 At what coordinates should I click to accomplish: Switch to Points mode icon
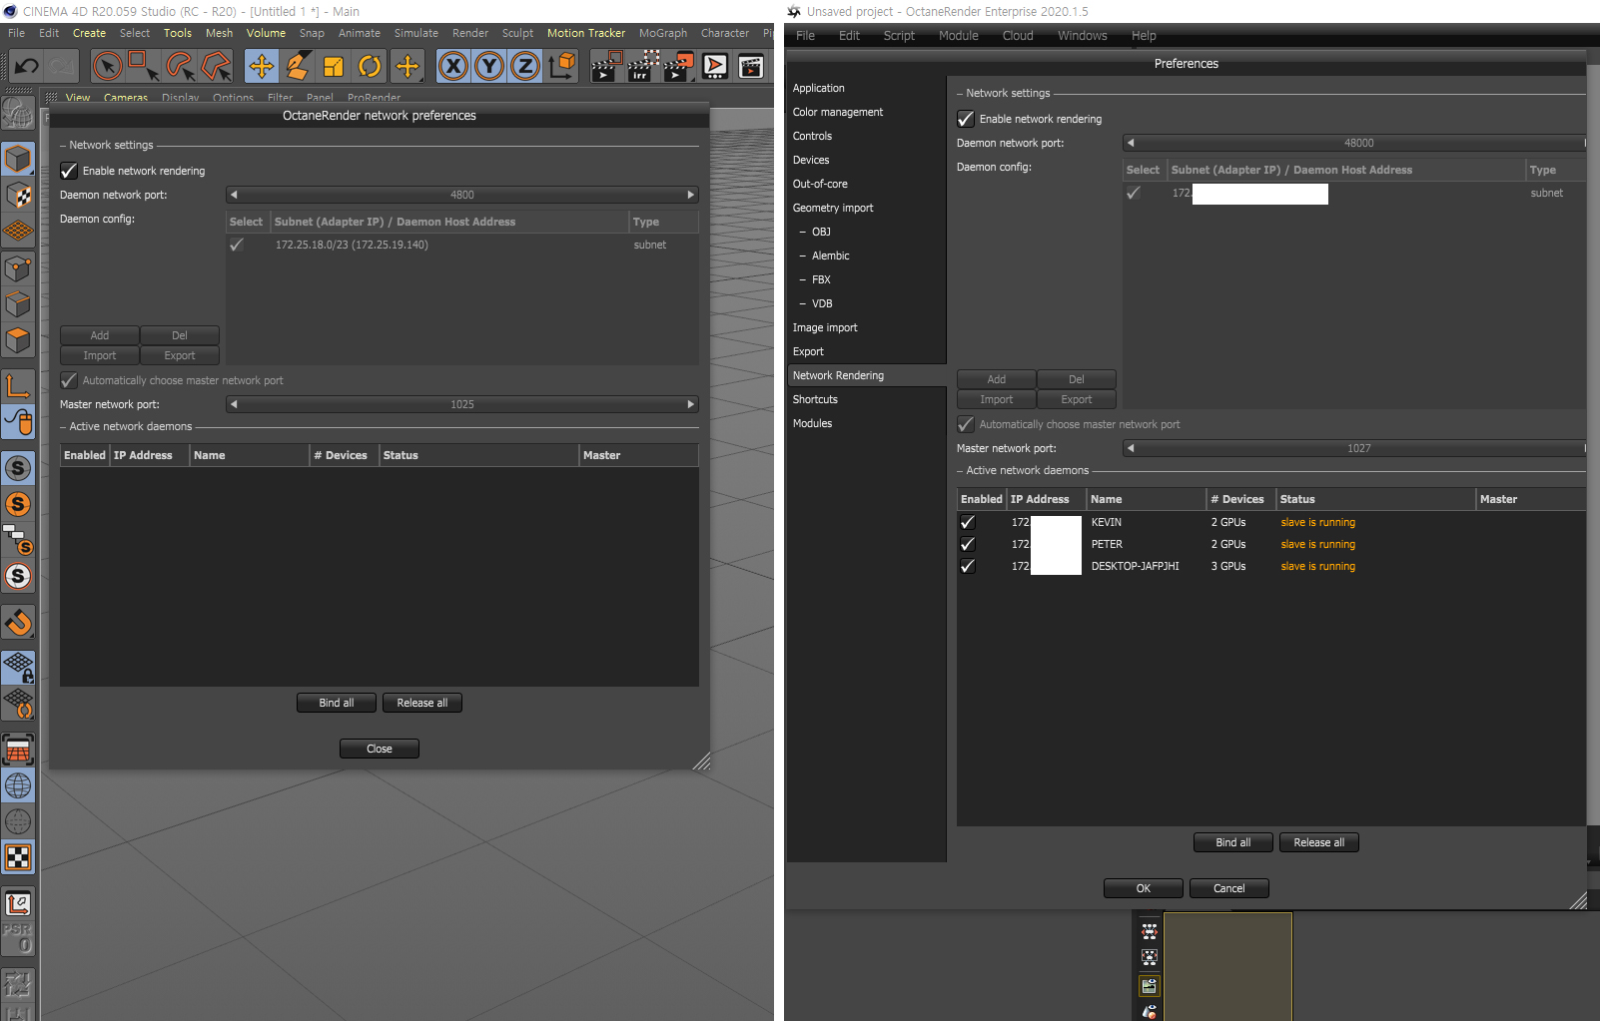(18, 267)
